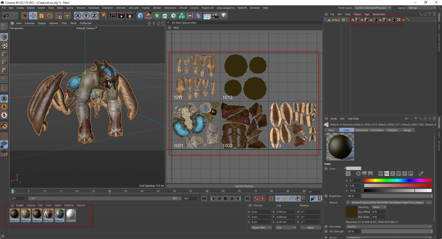Add a Camera object from toolbar

click(215, 16)
